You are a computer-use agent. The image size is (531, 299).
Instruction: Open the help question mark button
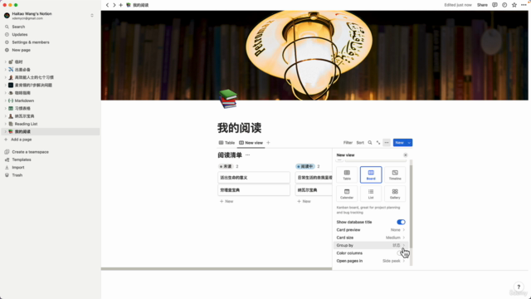(x=519, y=287)
